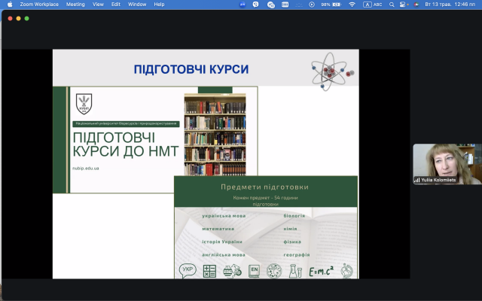Open the Zoom Workplace menu

[x=39, y=4]
